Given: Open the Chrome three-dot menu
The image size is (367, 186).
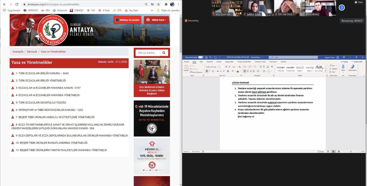Looking at the screenshot, I should tap(178, 4).
